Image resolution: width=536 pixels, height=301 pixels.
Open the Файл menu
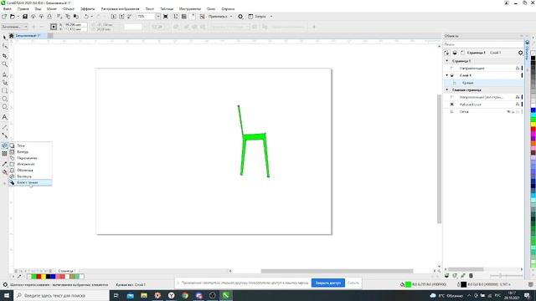point(7,9)
